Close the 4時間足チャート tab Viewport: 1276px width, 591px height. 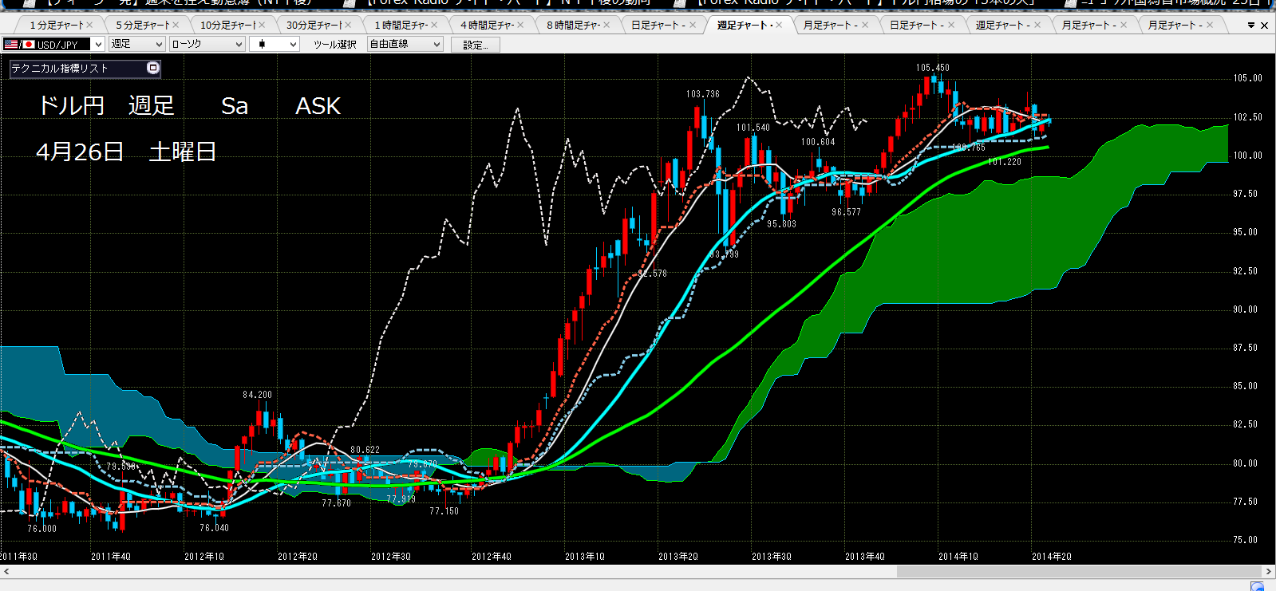click(520, 26)
